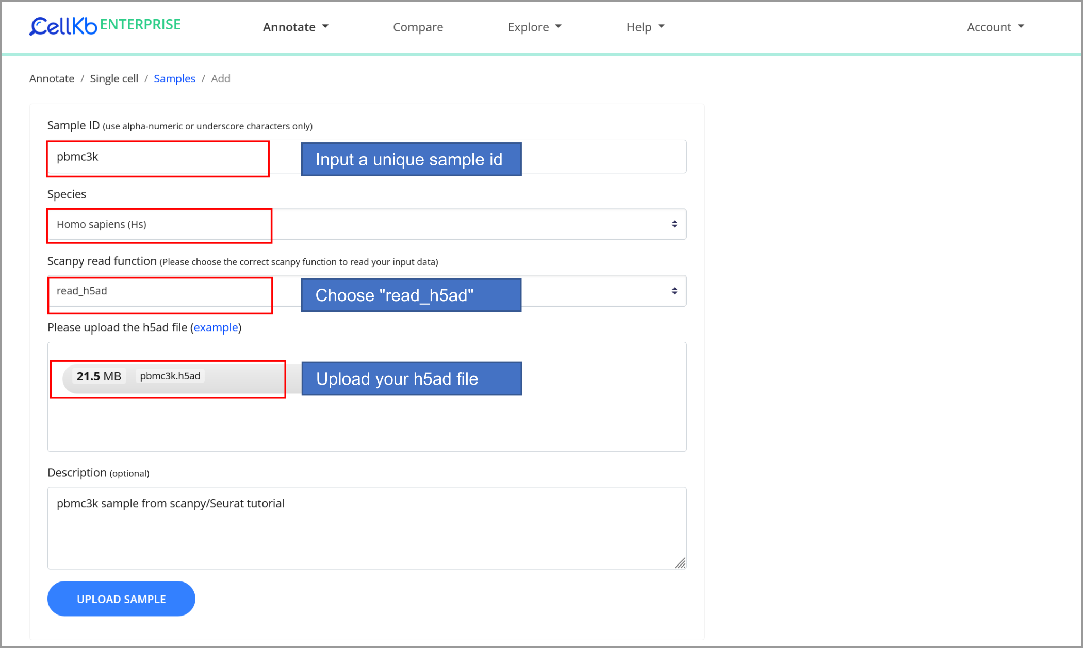This screenshot has width=1083, height=648.
Task: Click the Annotate breadcrumb text
Action: click(x=52, y=78)
